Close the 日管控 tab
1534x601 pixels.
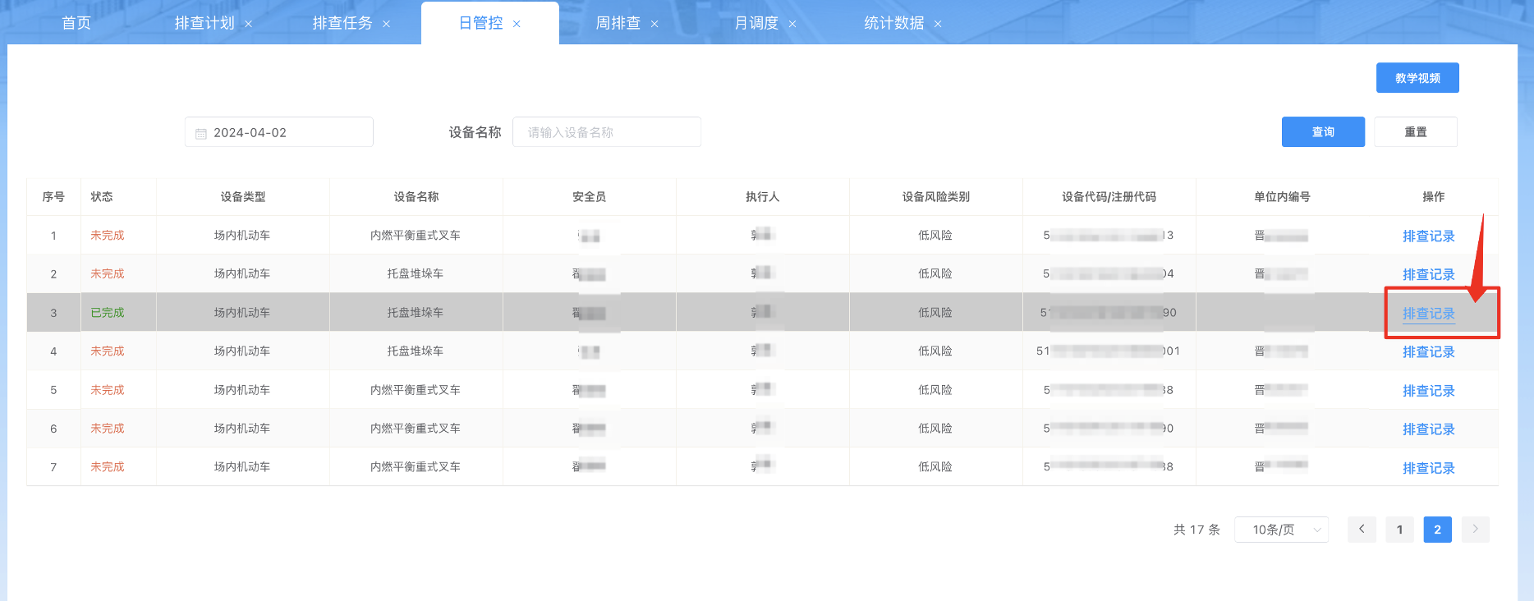pos(517,24)
